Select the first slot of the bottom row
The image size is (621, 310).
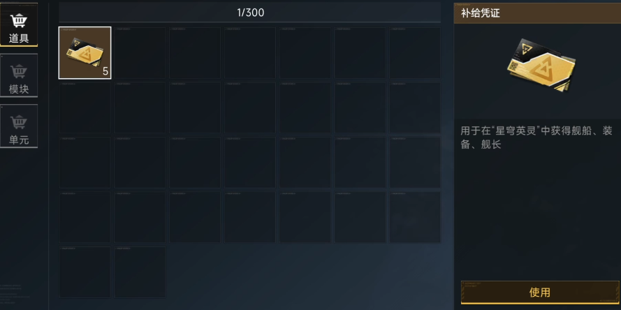click(85, 272)
